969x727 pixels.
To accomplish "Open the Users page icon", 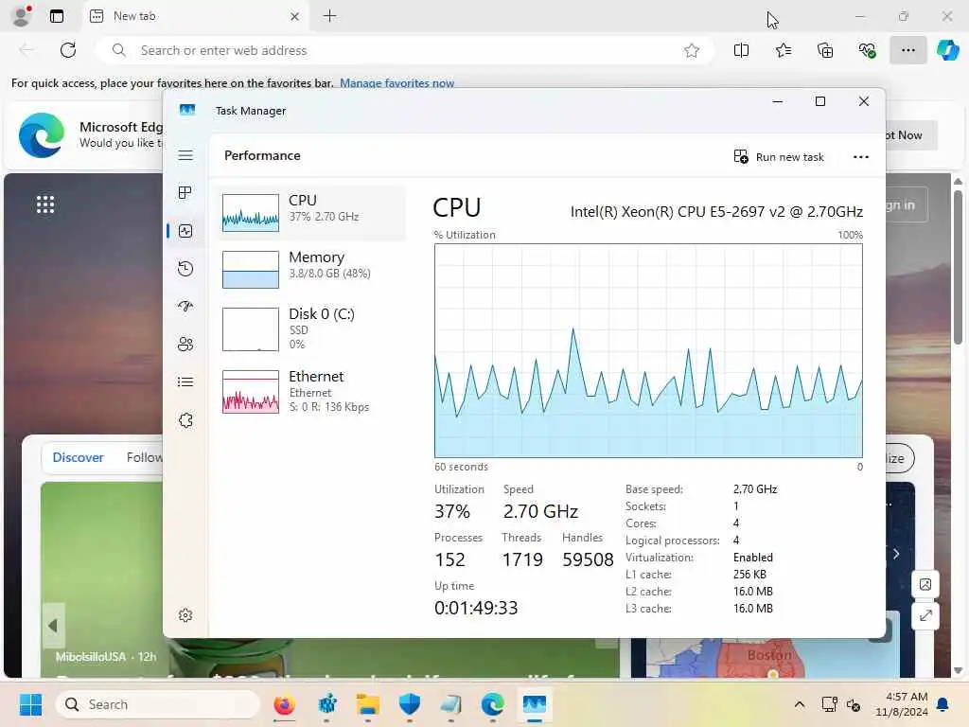I will pos(185,345).
